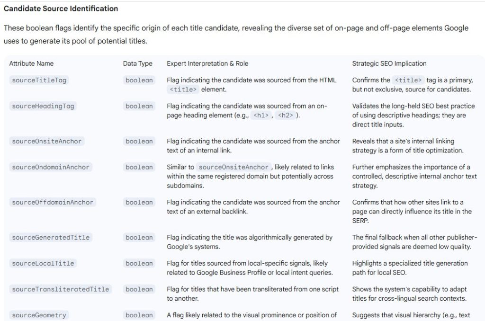Click the Attribute Name column header
The width and height of the screenshot is (485, 321).
click(31, 63)
